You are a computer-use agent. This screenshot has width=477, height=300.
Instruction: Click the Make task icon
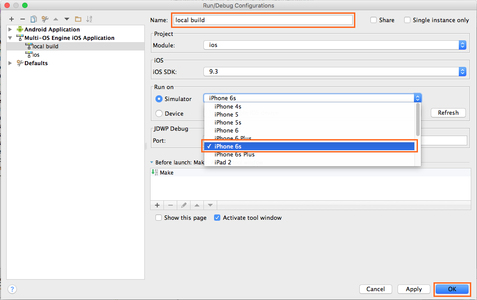pyautogui.click(x=155, y=172)
